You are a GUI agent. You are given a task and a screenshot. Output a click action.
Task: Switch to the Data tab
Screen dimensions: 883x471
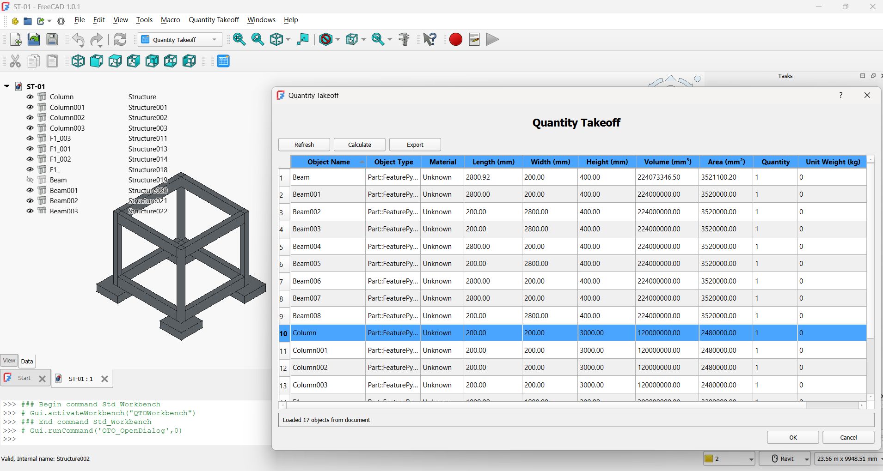click(27, 362)
